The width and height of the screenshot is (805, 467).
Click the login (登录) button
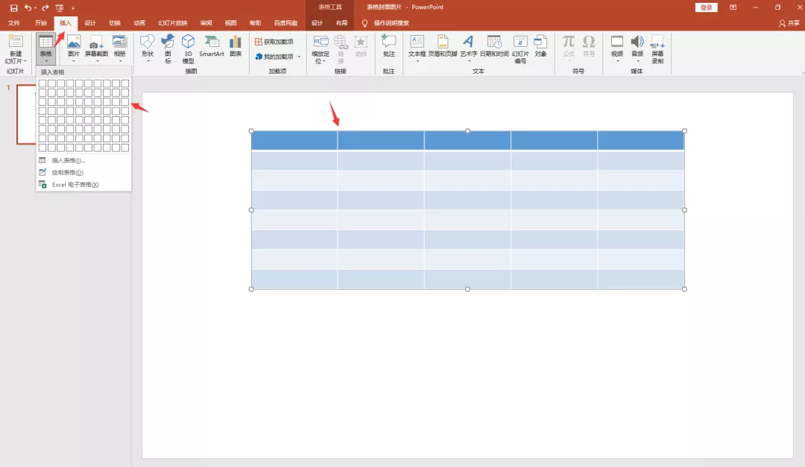(706, 7)
